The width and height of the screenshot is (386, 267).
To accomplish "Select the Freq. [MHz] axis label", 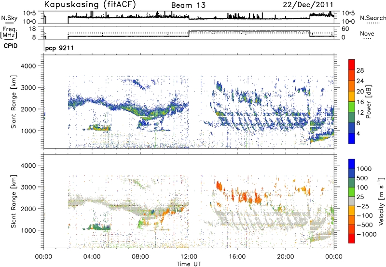I will (x=9, y=32).
